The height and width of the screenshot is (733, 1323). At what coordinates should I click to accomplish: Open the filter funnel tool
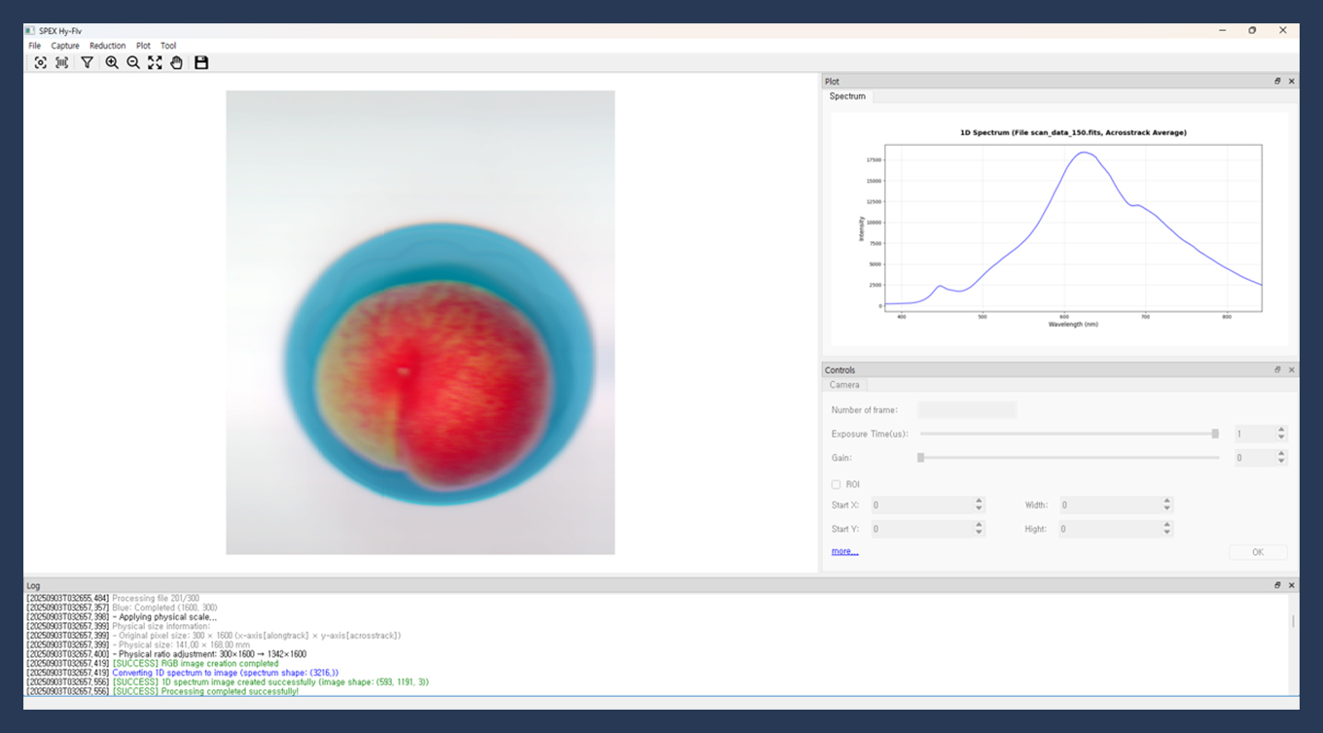(87, 62)
